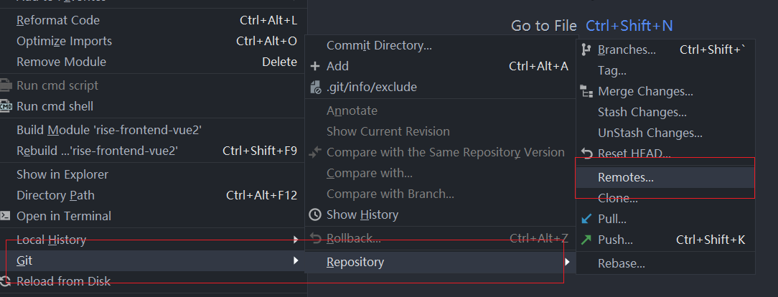Click the Run cmd shell icon
The height and width of the screenshot is (297, 778).
6,106
